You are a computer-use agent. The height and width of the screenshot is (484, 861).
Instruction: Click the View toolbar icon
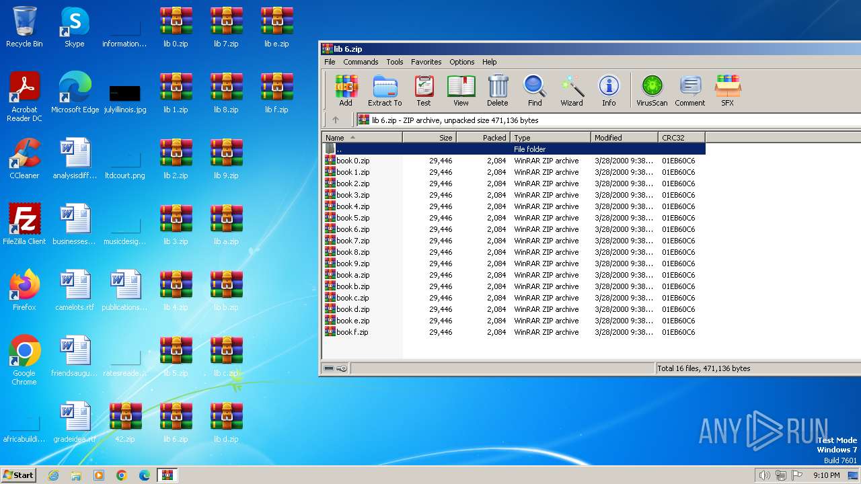click(x=461, y=91)
